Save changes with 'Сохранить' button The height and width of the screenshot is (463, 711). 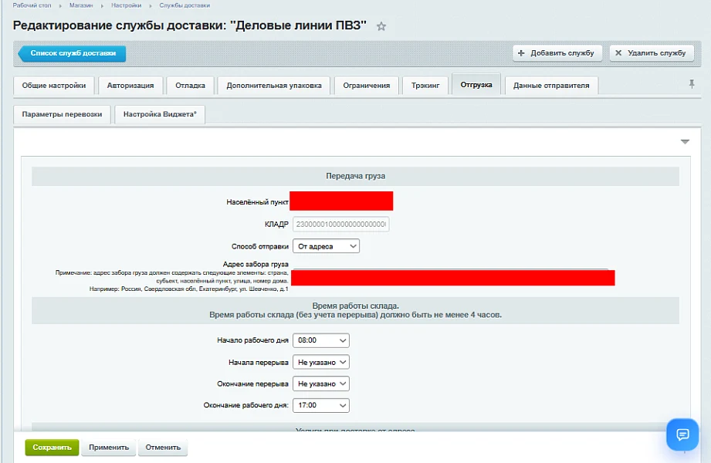point(52,448)
